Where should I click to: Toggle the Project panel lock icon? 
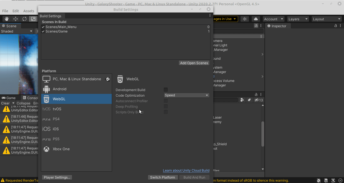(256, 94)
